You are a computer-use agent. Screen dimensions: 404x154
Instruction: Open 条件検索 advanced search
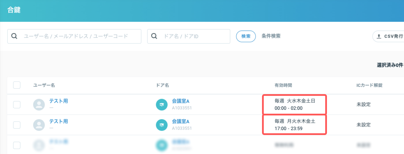tap(271, 36)
